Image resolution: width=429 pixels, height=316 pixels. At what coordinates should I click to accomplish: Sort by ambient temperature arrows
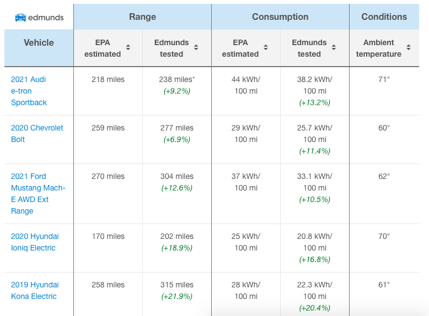pos(409,48)
